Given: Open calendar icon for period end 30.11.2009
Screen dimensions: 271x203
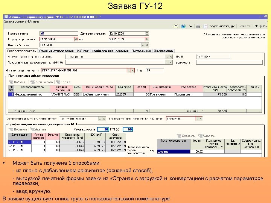Looking at the screenshot, I should tap(147, 39).
